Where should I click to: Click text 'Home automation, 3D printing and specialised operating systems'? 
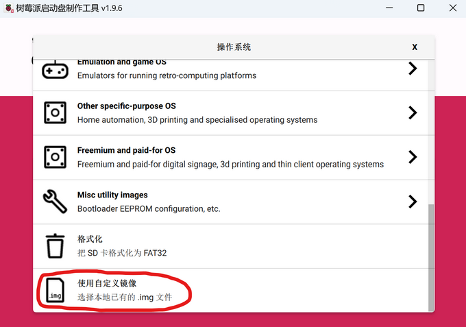(197, 120)
